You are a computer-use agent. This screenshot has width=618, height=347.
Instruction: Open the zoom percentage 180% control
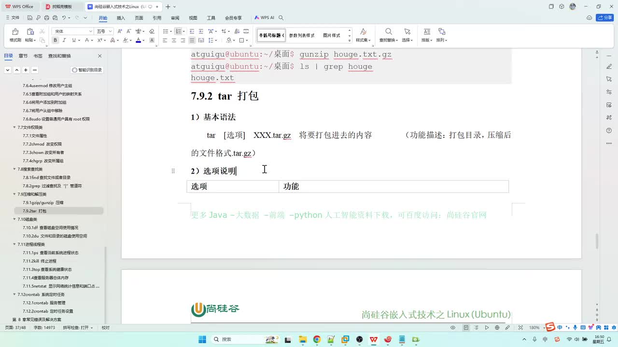[x=534, y=328]
